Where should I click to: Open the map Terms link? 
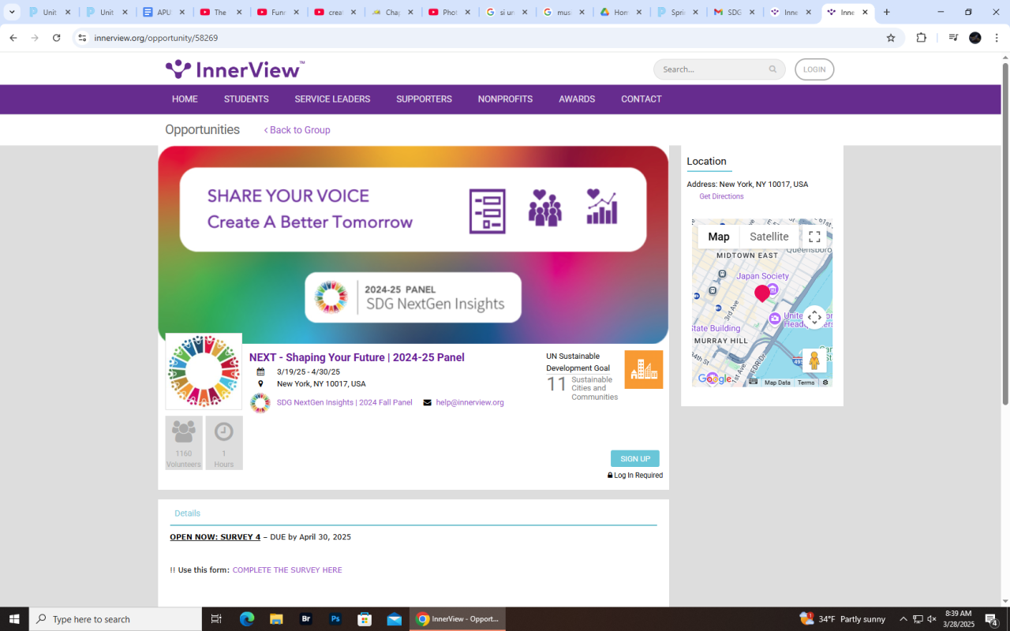pos(806,383)
